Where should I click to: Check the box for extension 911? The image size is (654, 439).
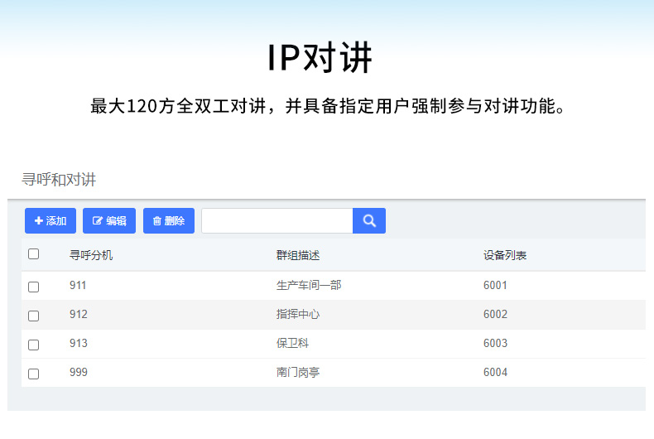tap(34, 287)
